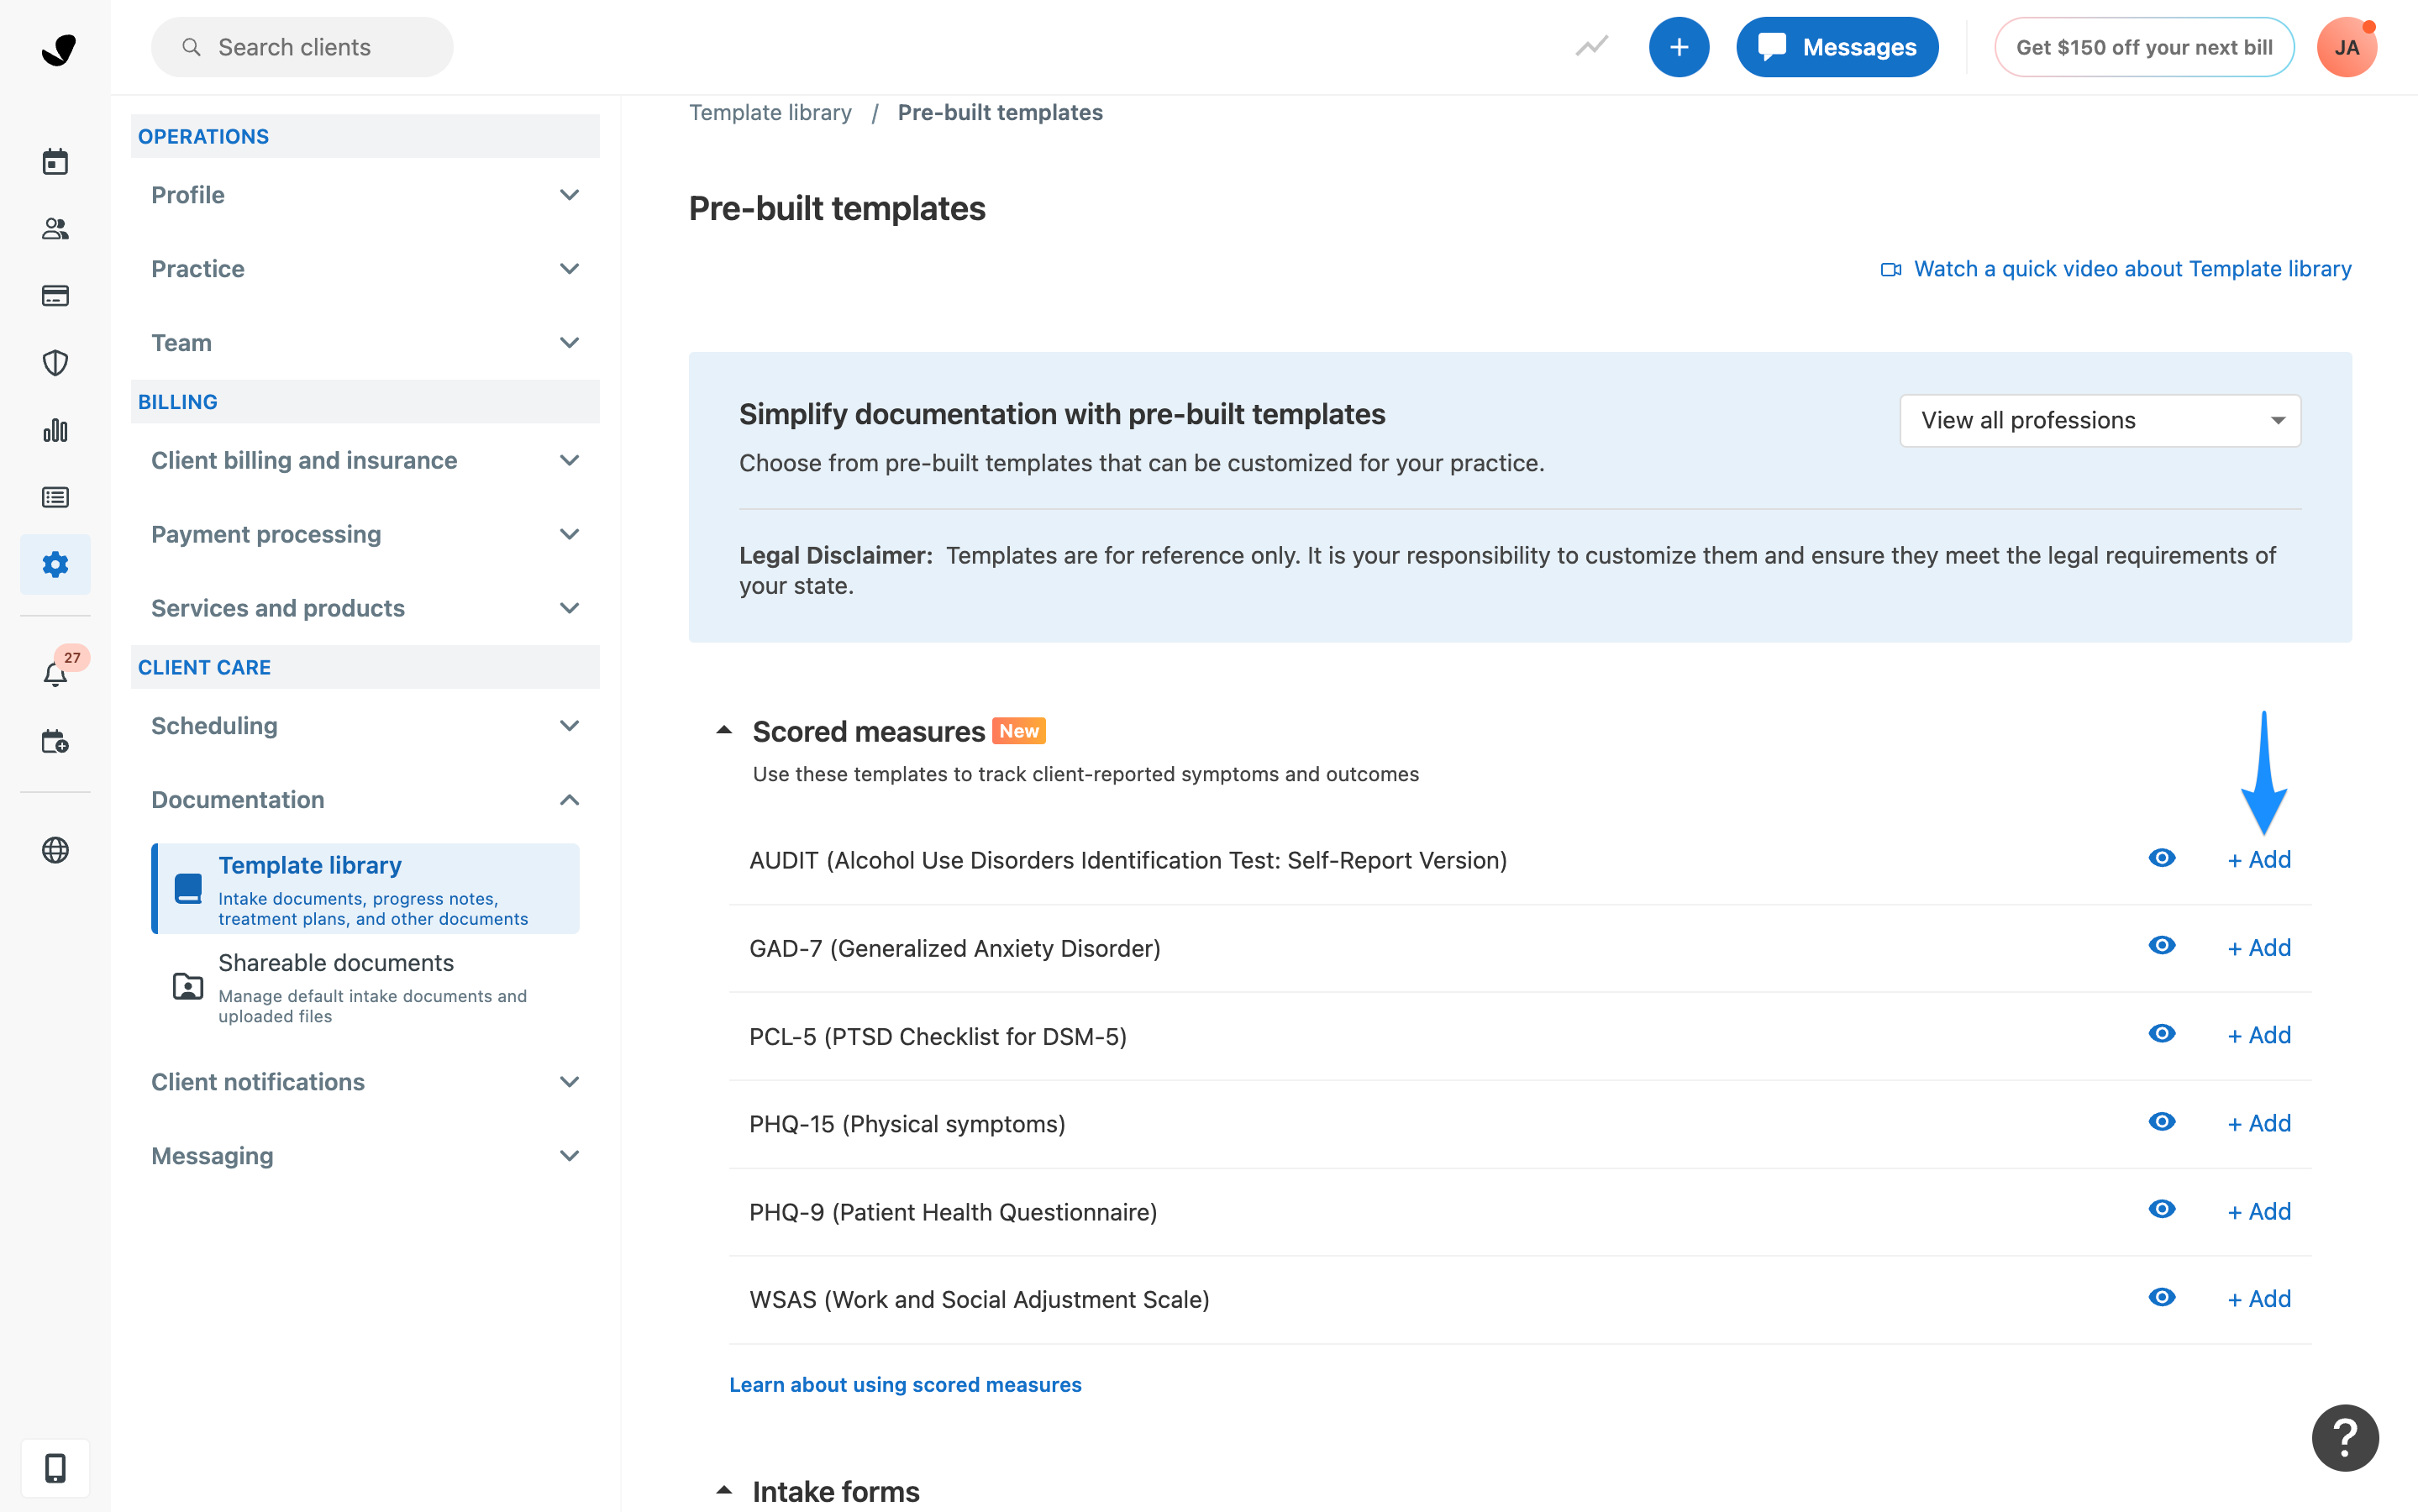Preview the GAD-7 template with eye icon
The height and width of the screenshot is (1512, 2418).
(2161, 946)
